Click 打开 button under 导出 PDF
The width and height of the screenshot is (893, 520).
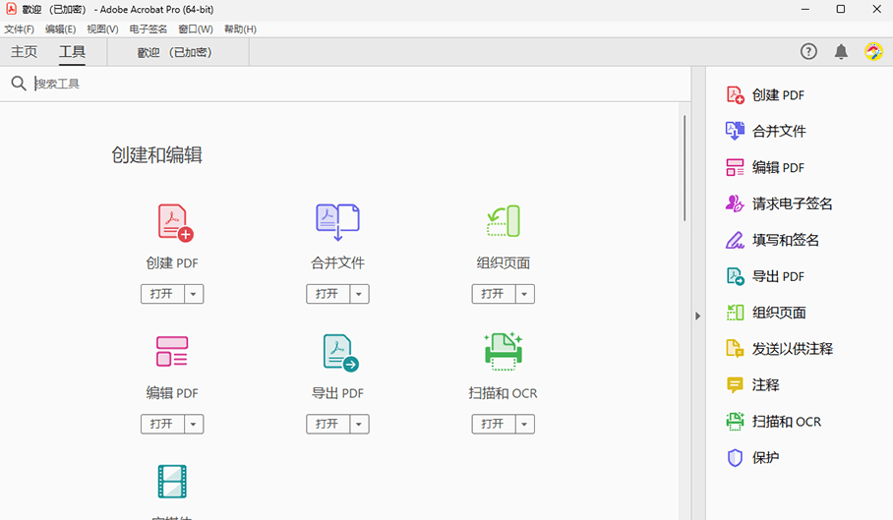coord(327,425)
